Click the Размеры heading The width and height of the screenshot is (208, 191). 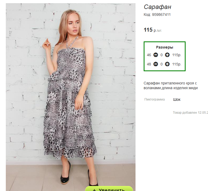pyautogui.click(x=165, y=47)
